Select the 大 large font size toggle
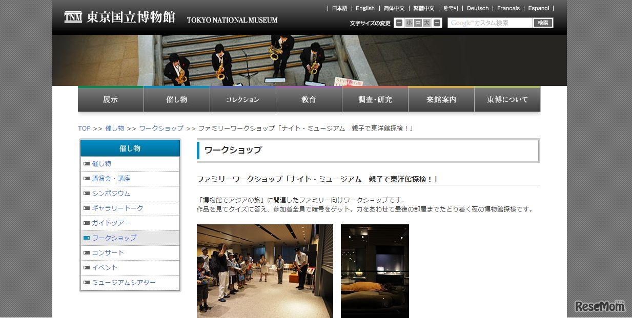 (426, 23)
